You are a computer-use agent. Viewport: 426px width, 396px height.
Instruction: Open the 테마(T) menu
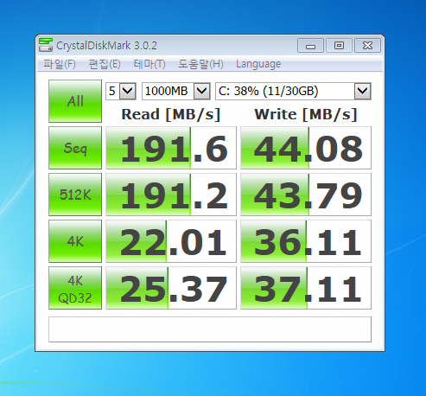coord(149,64)
